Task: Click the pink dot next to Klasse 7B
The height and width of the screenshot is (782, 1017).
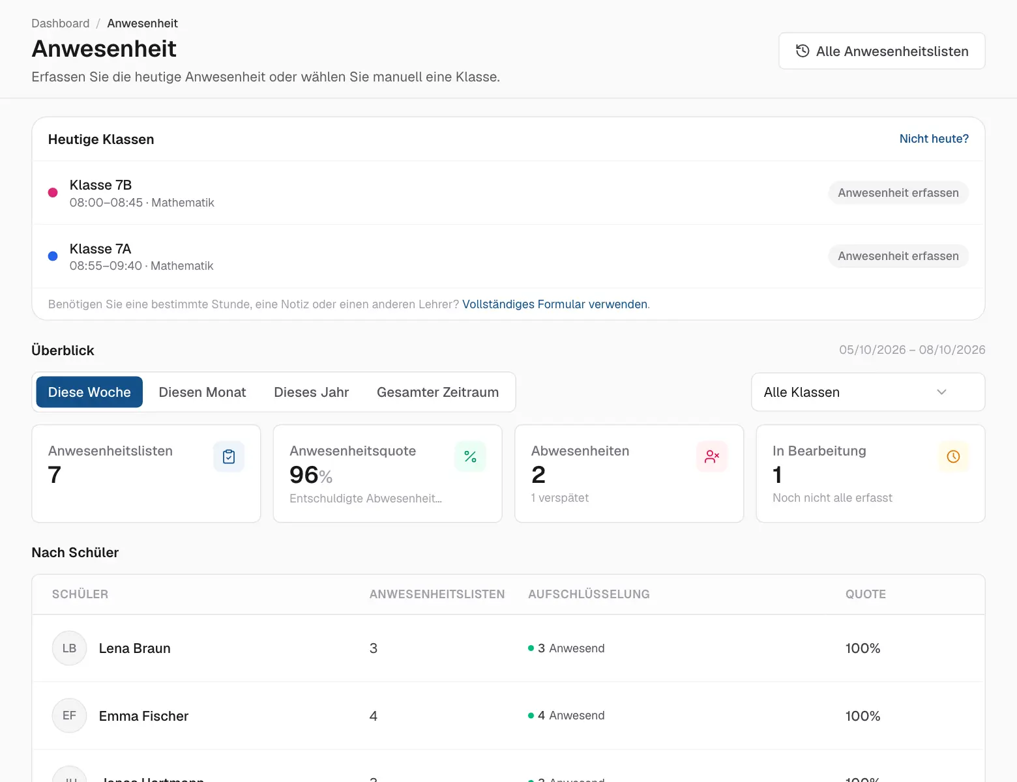Action: point(53,193)
